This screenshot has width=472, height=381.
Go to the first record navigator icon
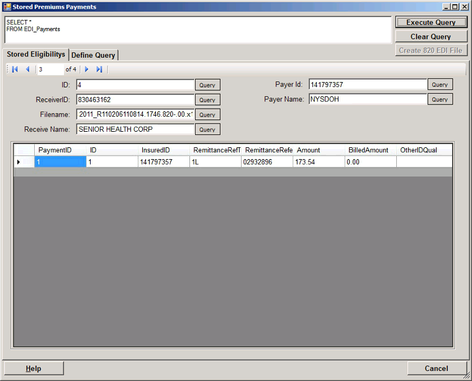[x=15, y=70]
